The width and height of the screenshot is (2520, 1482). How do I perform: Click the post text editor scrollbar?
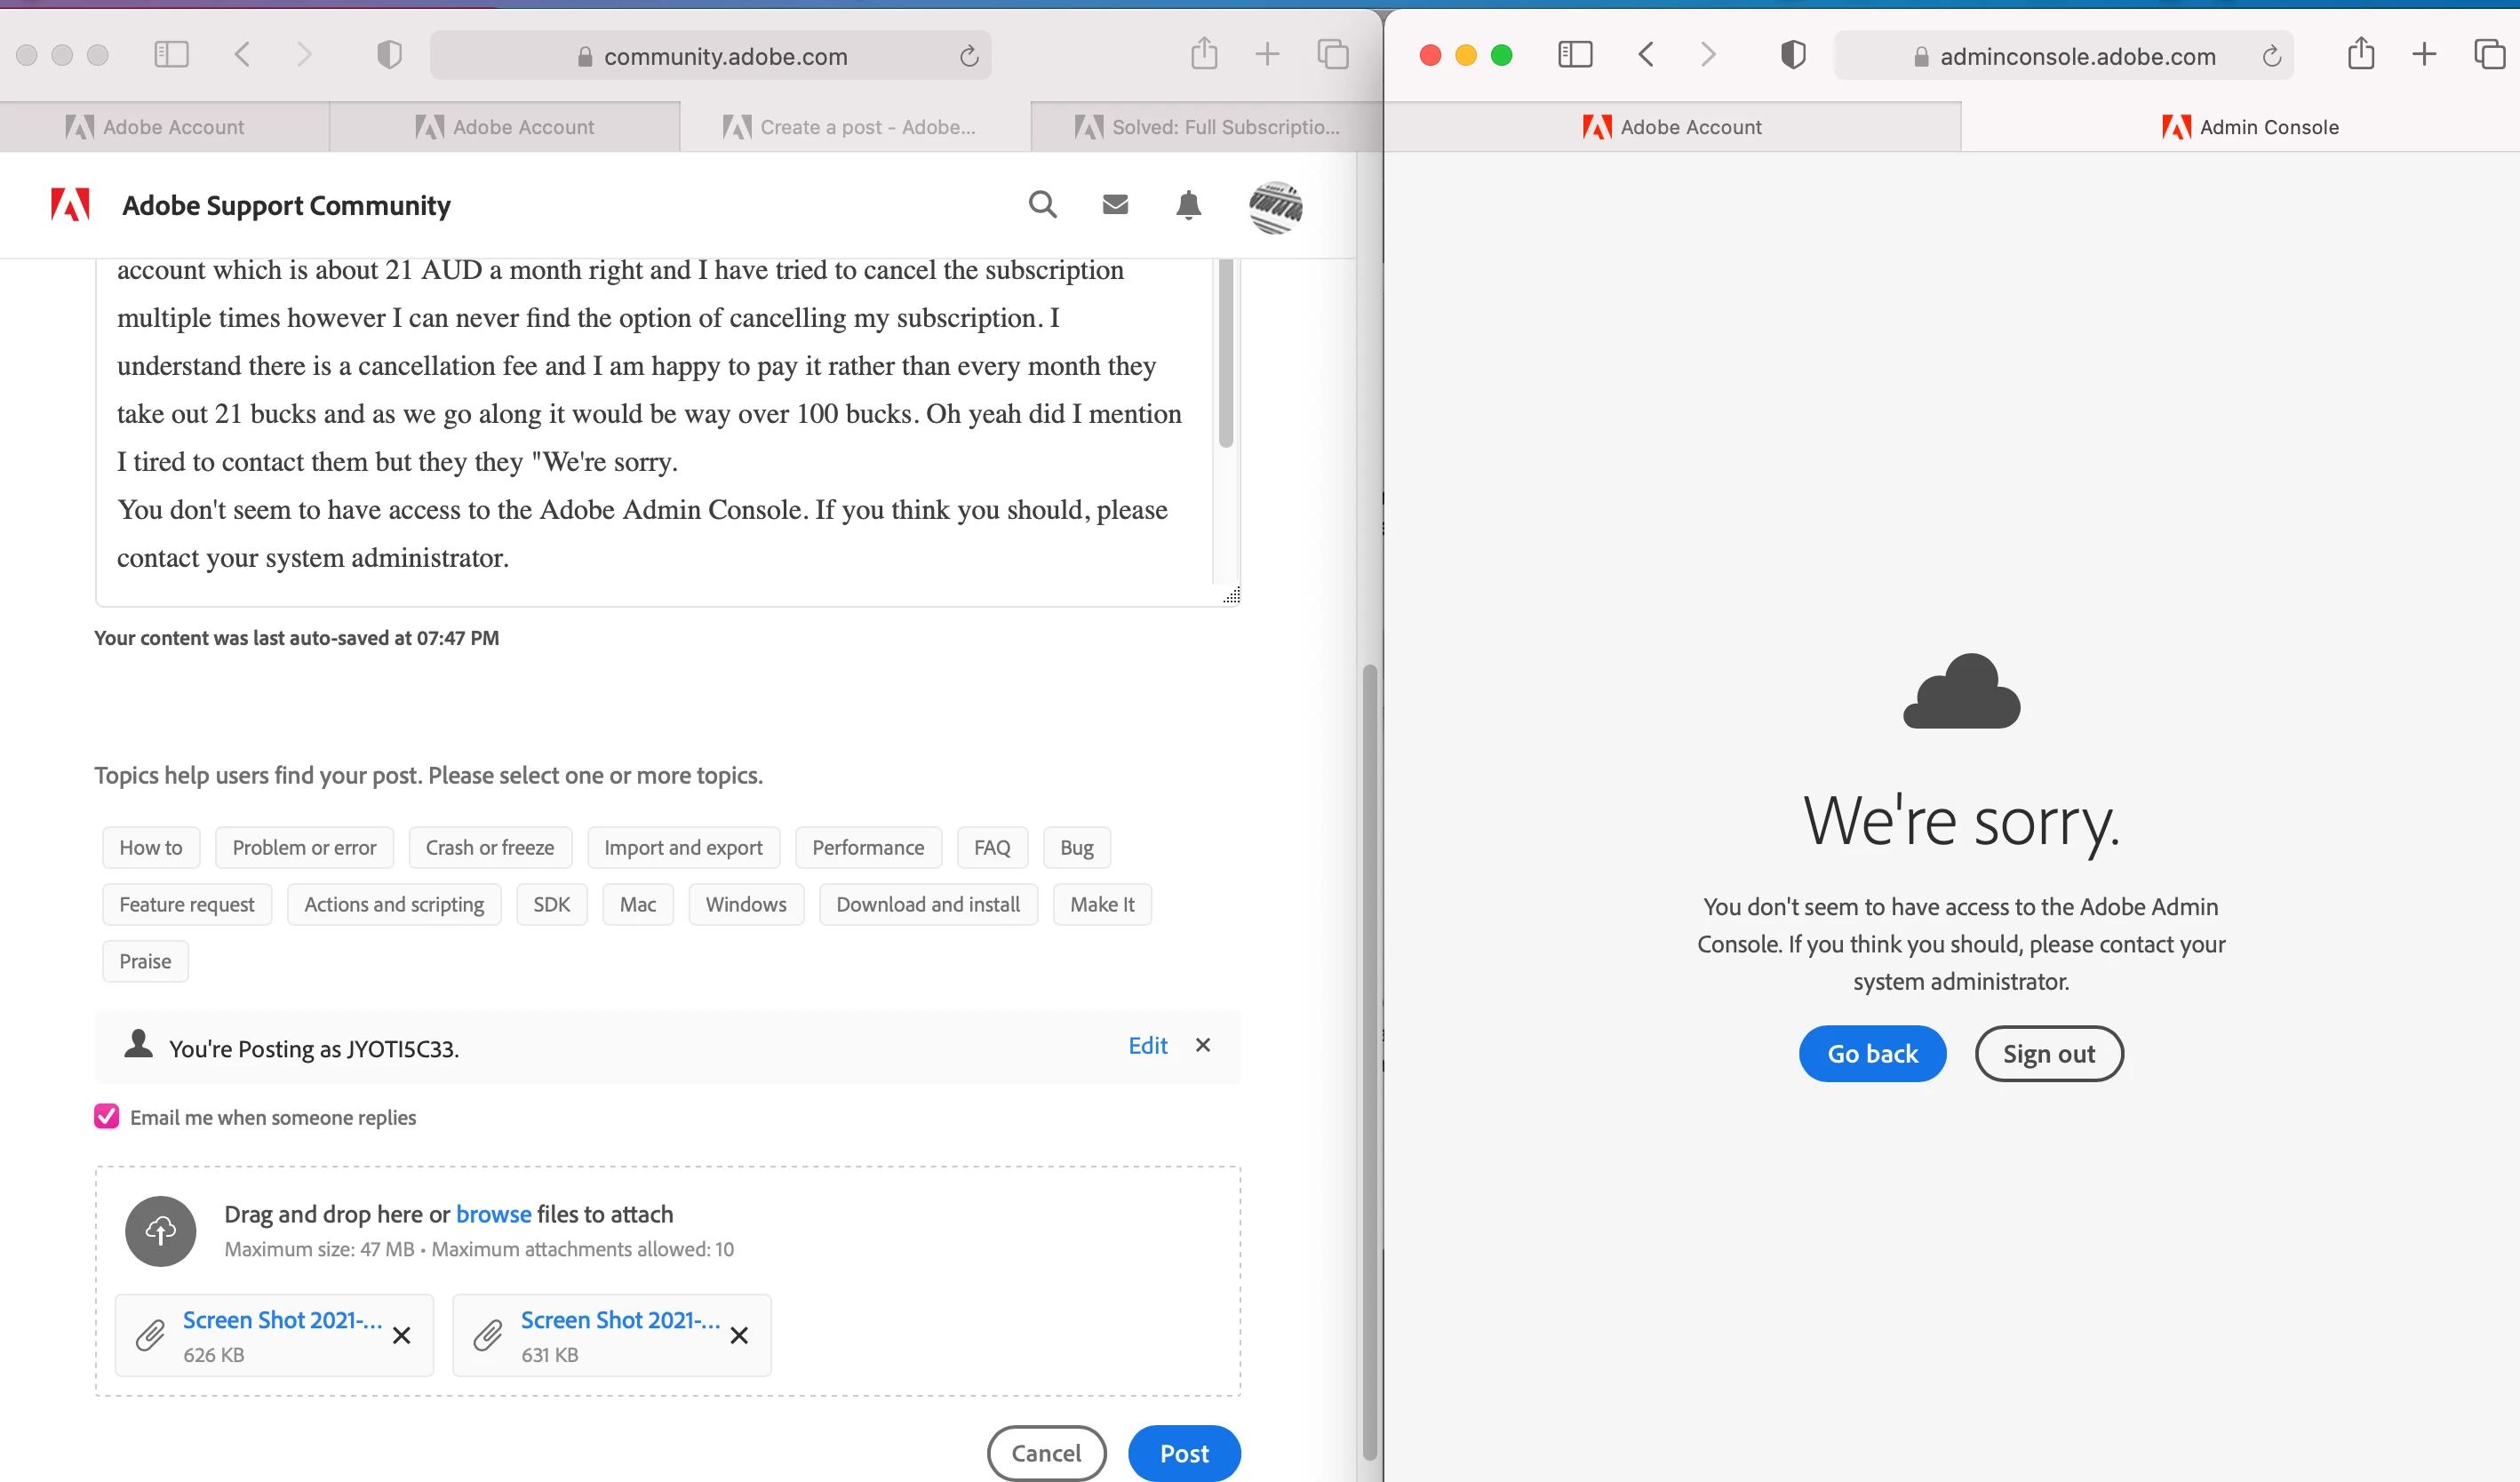click(x=1225, y=352)
